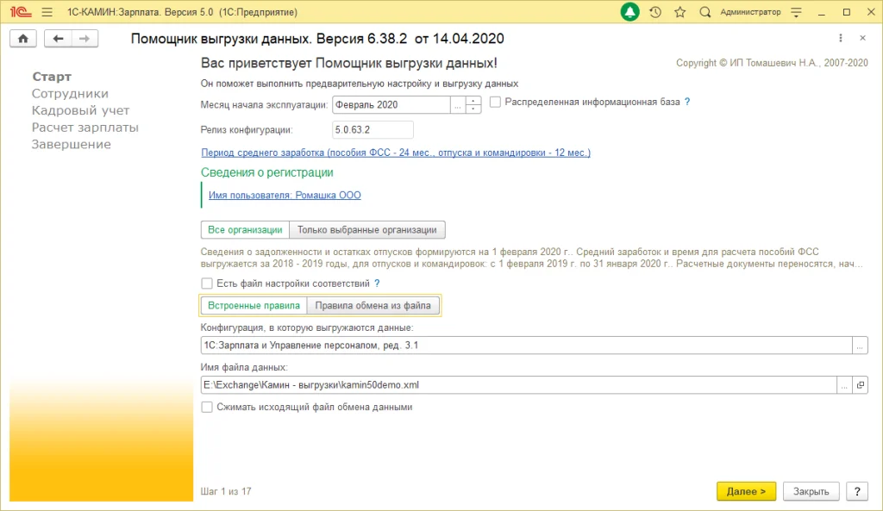Image resolution: width=883 pixels, height=511 pixels.
Task: Click the Закрыть button
Action: [x=811, y=491]
